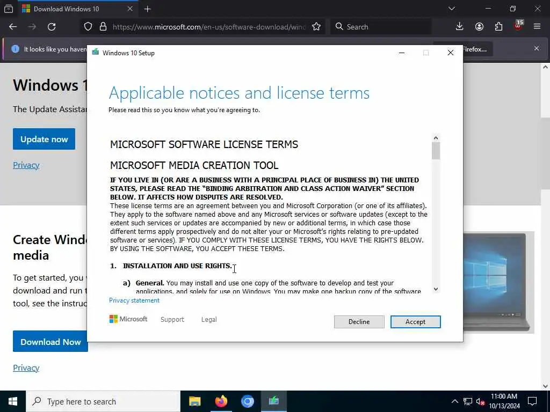Minimize the Windows 10 Setup window
This screenshot has width=550, height=412.
point(402,53)
